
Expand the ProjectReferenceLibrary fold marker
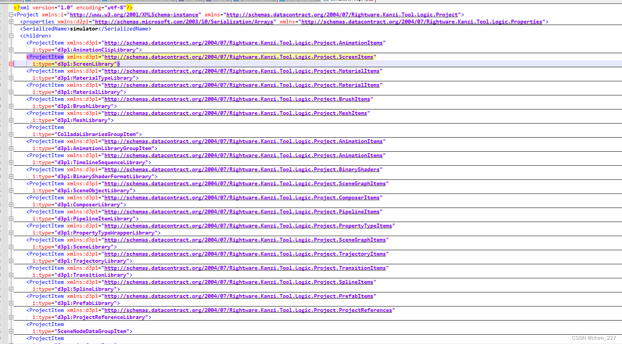11,317
